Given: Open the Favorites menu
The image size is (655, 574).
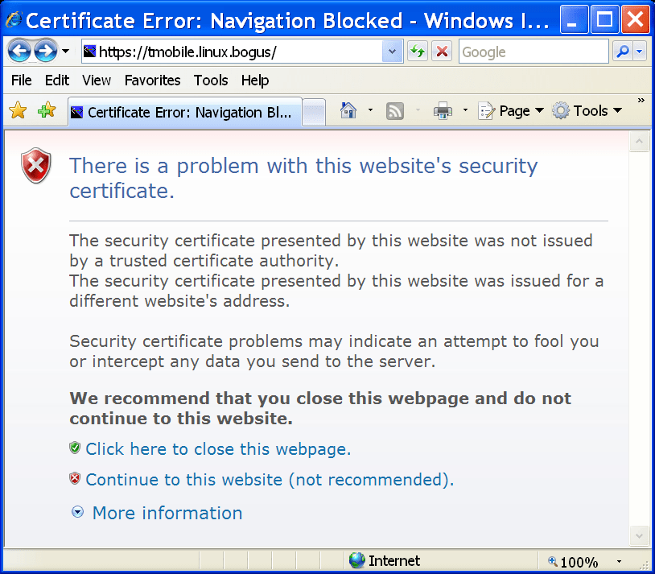Looking at the screenshot, I should pos(152,81).
